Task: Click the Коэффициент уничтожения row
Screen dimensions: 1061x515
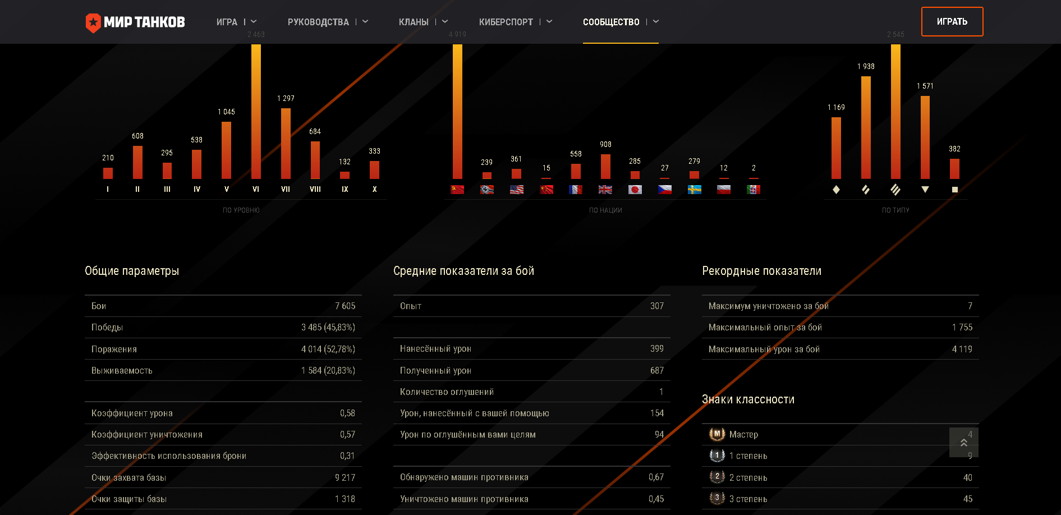Action: pyautogui.click(x=223, y=434)
